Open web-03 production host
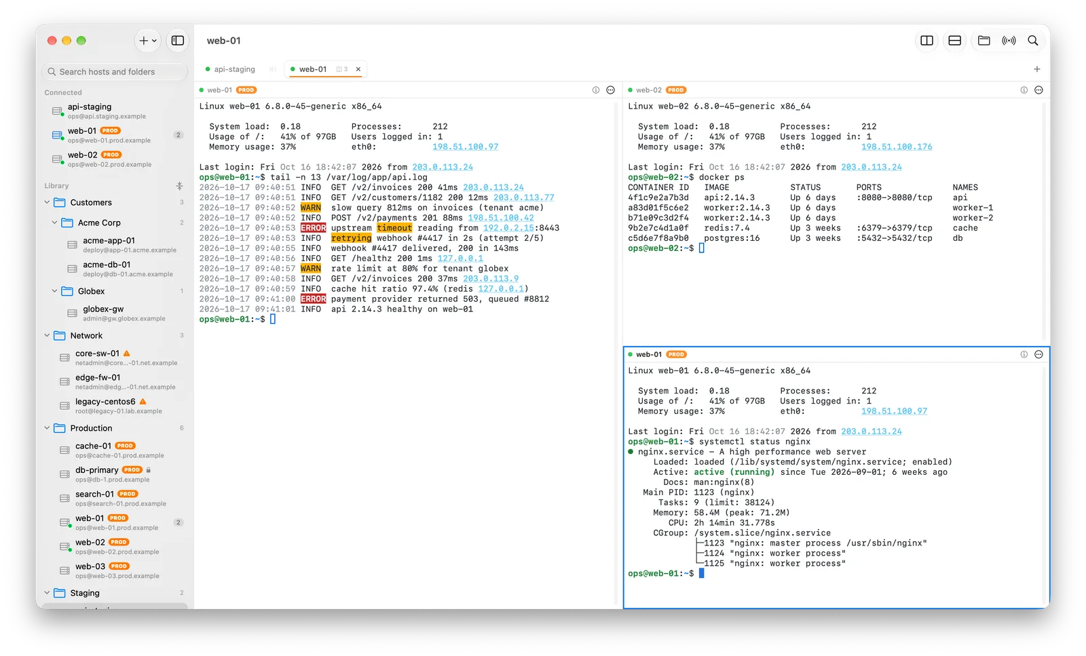The width and height of the screenshot is (1086, 656). click(x=115, y=571)
